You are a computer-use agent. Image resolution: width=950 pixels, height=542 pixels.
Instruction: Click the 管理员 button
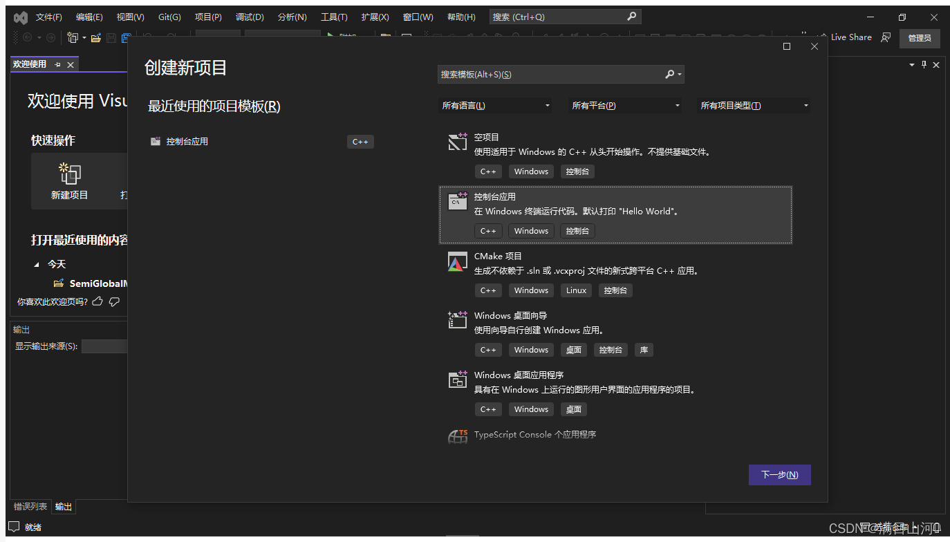tap(920, 38)
